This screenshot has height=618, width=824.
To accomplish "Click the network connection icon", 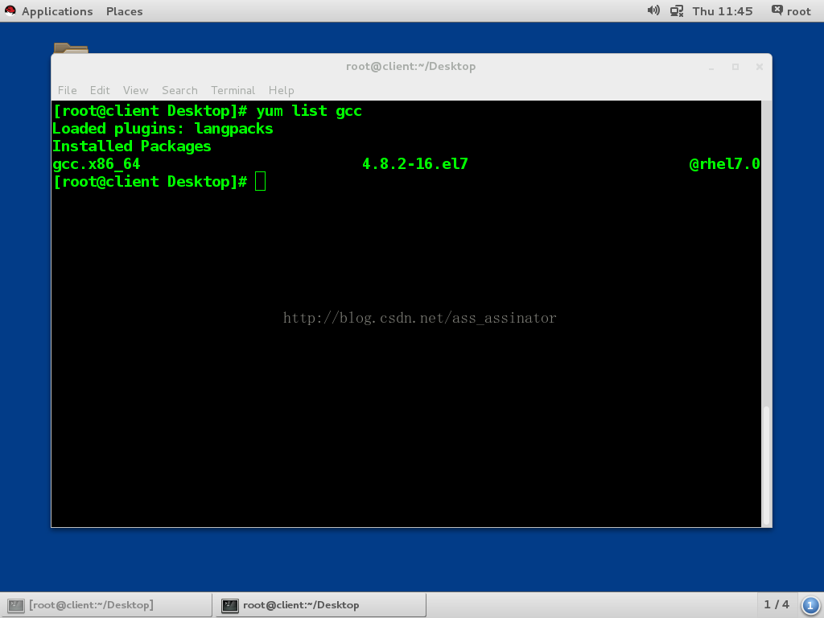I will point(676,11).
